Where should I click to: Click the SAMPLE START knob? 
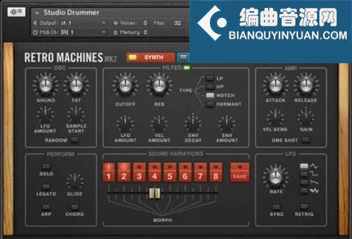click(x=76, y=115)
